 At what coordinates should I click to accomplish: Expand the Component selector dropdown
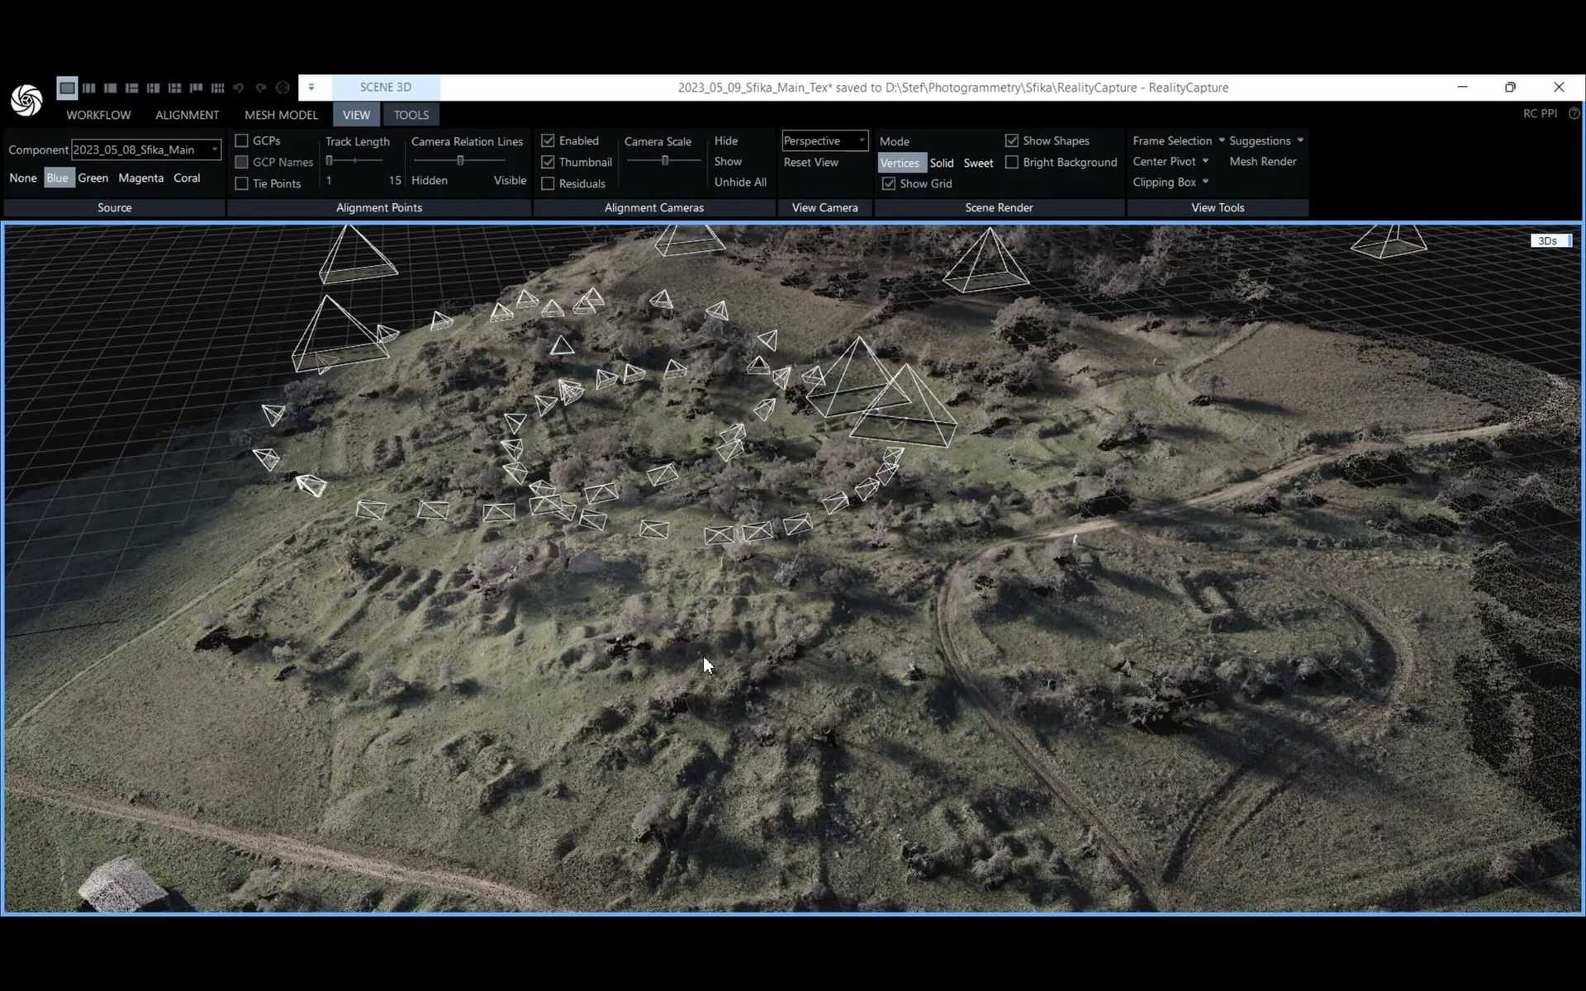(x=214, y=149)
